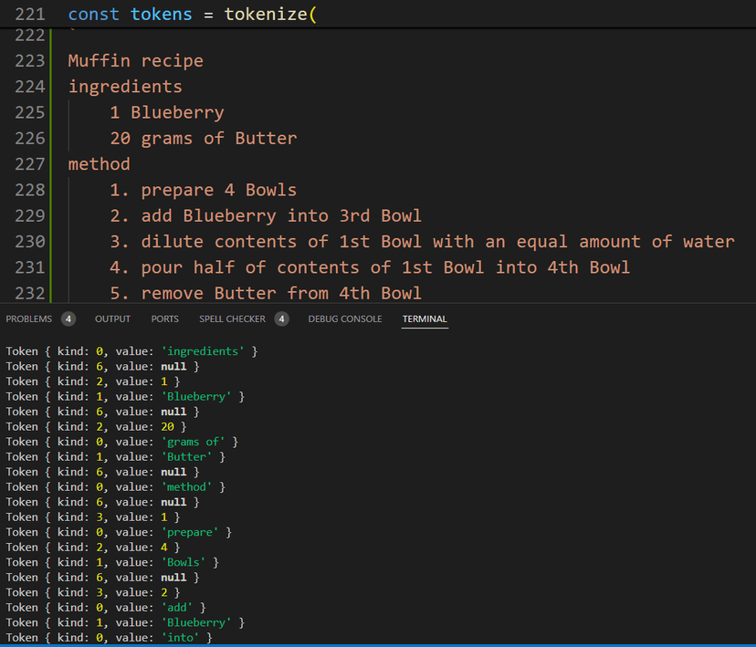This screenshot has height=647, width=756.
Task: Click terminal token line with value 'grams of'
Action: [x=122, y=442]
